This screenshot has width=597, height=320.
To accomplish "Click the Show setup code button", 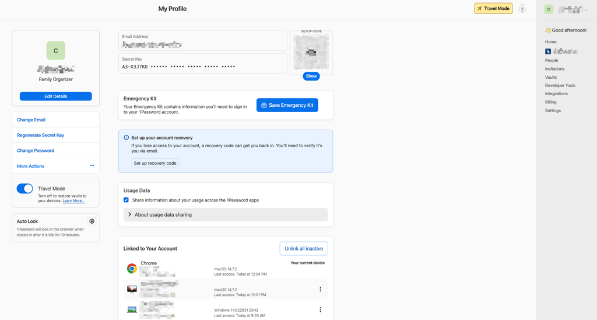I will pyautogui.click(x=311, y=76).
